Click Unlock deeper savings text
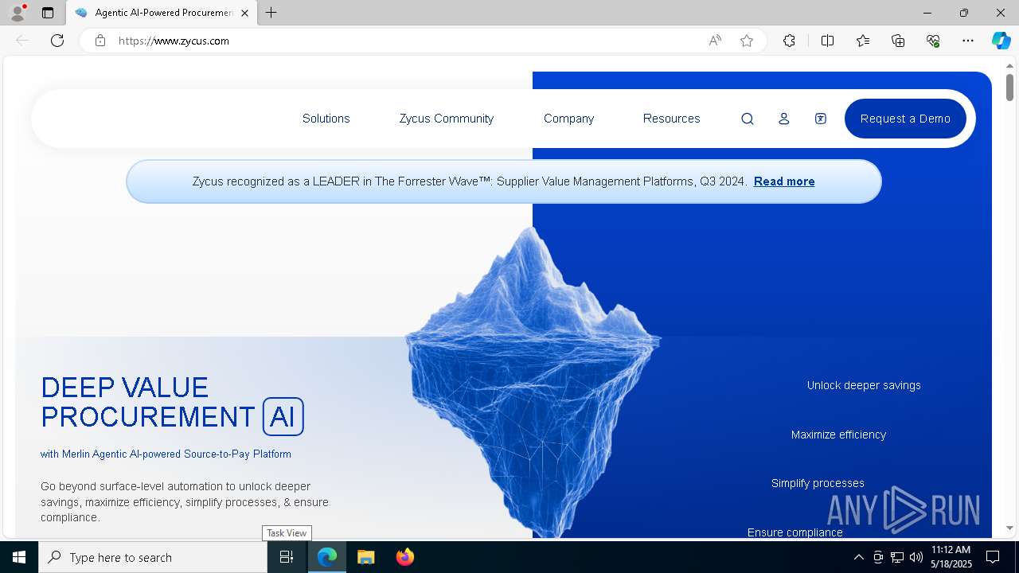Image resolution: width=1019 pixels, height=573 pixels. (x=864, y=385)
